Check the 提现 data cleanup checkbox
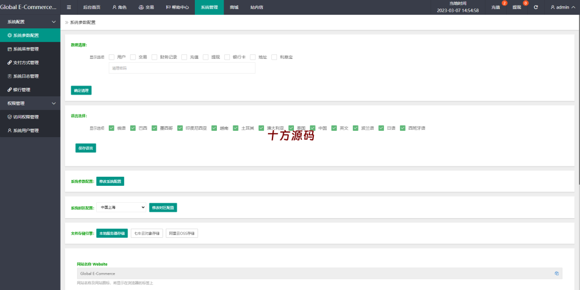 point(206,57)
